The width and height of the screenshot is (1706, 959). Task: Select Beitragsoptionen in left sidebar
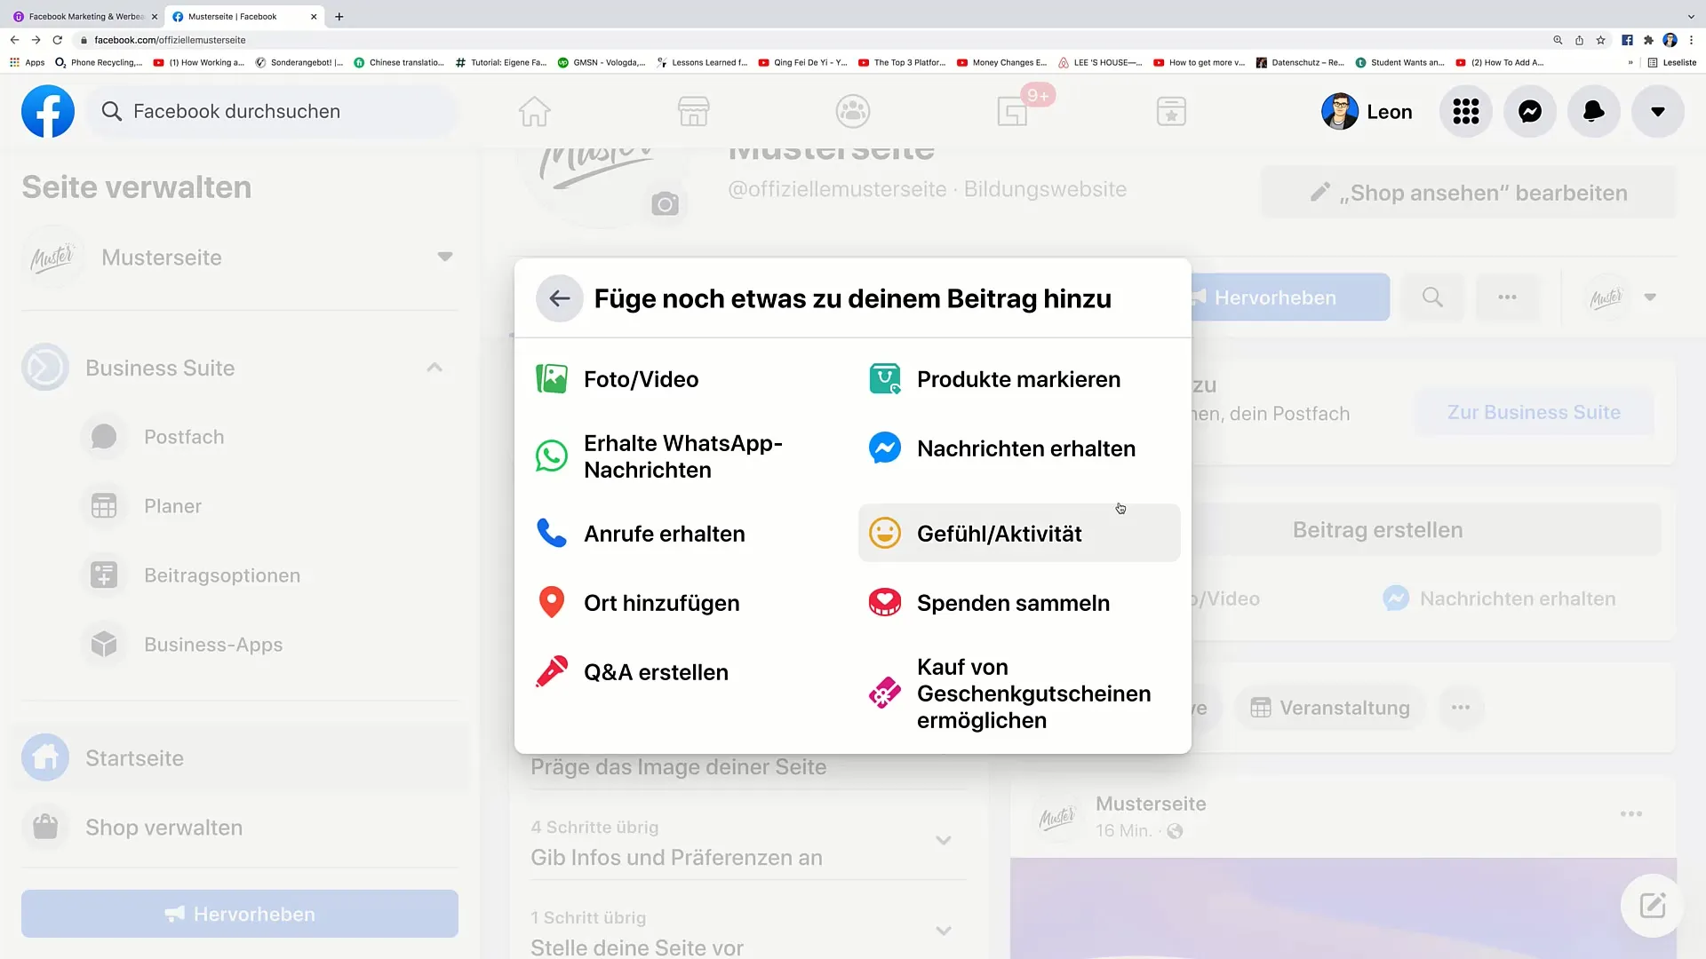[x=221, y=575]
